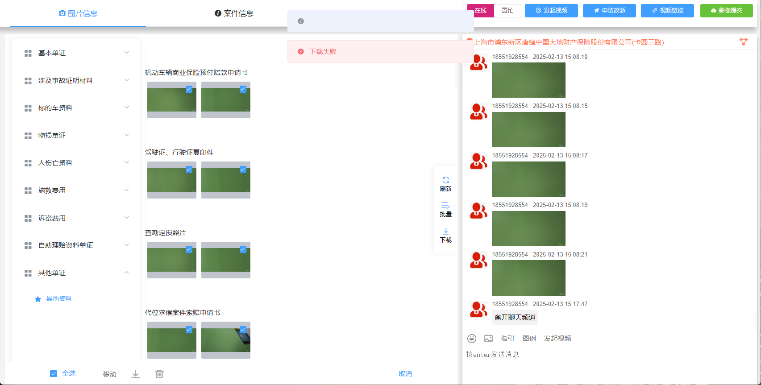Click the error icon in 下载失败 alert

point(301,52)
